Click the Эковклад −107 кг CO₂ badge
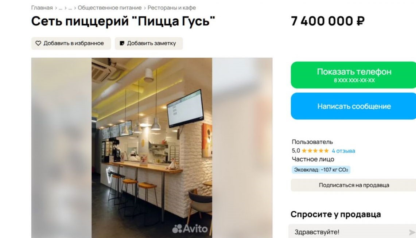Image resolution: width=416 pixels, height=238 pixels. coord(321,170)
